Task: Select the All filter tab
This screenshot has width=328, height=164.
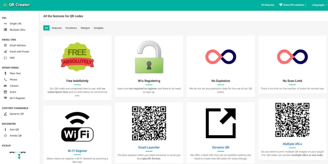Action: tap(46, 28)
